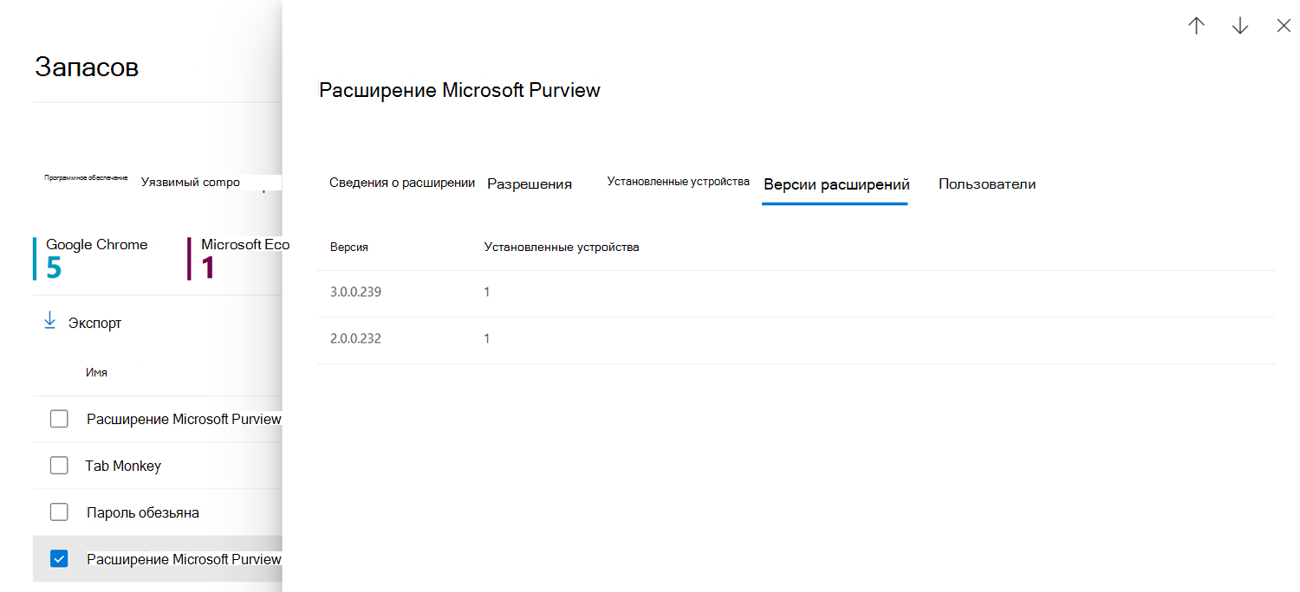
Task: Click the Экспорт button
Action: tap(82, 323)
